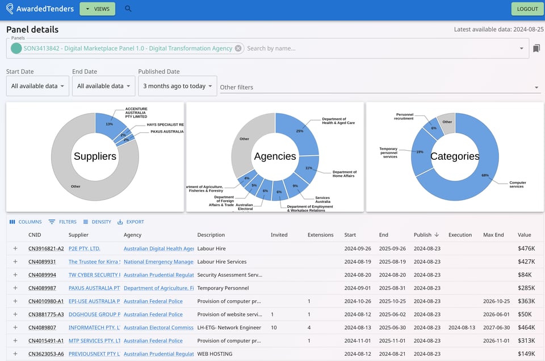
Task: Open the table Filters panel
Action: [x=62, y=222]
